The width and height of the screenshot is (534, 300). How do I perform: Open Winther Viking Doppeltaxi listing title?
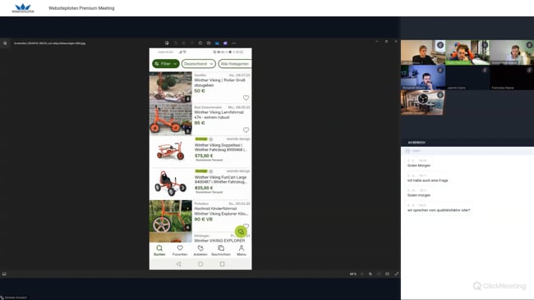click(x=221, y=148)
